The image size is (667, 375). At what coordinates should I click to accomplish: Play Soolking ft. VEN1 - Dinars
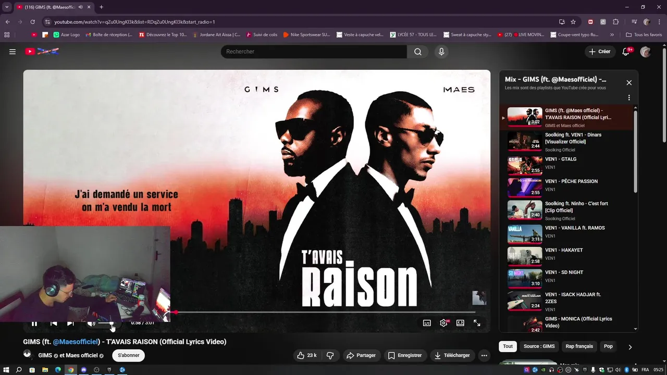pos(566,141)
